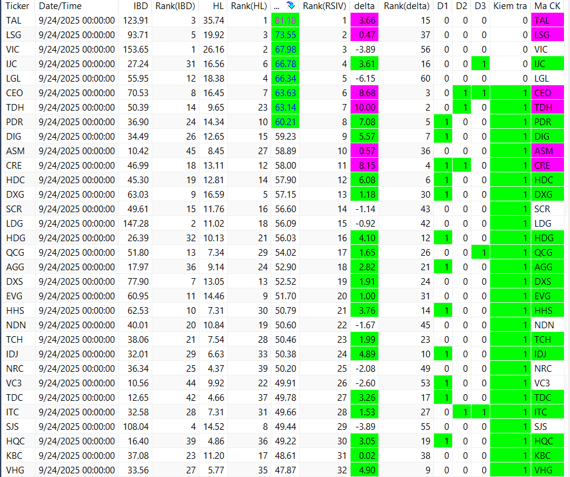570x477 pixels.
Task: Click the green VHG cell in Ma CK column
Action: point(548,470)
